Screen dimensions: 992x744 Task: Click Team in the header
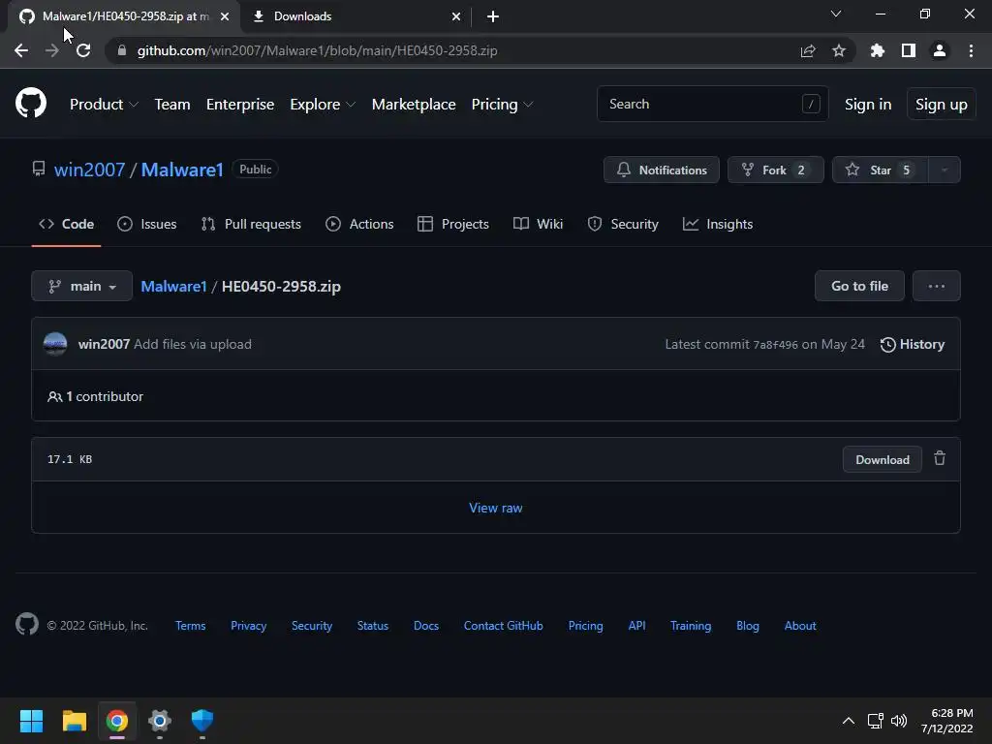[x=172, y=105]
